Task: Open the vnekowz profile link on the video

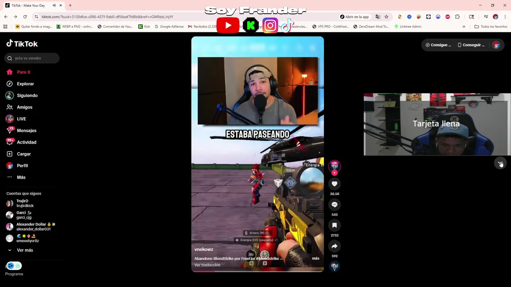Action: tap(204, 250)
